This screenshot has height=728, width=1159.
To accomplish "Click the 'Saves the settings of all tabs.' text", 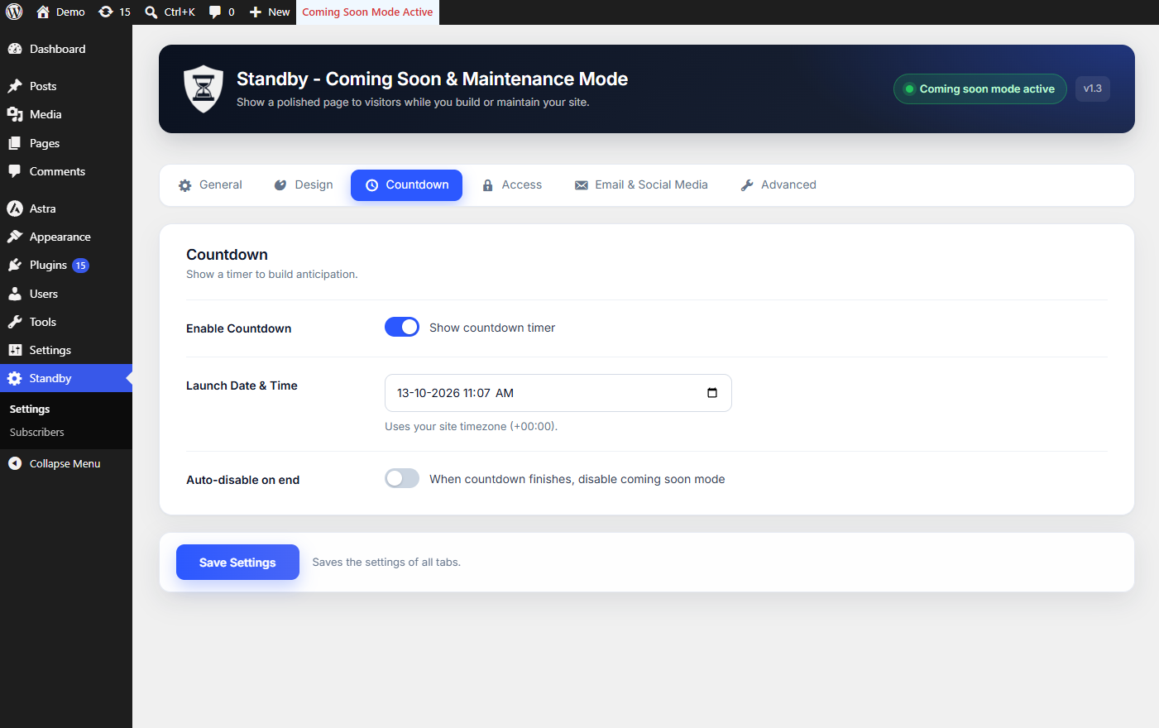I will coord(386,563).
